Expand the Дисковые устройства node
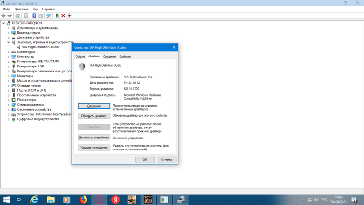The height and width of the screenshot is (205, 364). [x=8, y=37]
